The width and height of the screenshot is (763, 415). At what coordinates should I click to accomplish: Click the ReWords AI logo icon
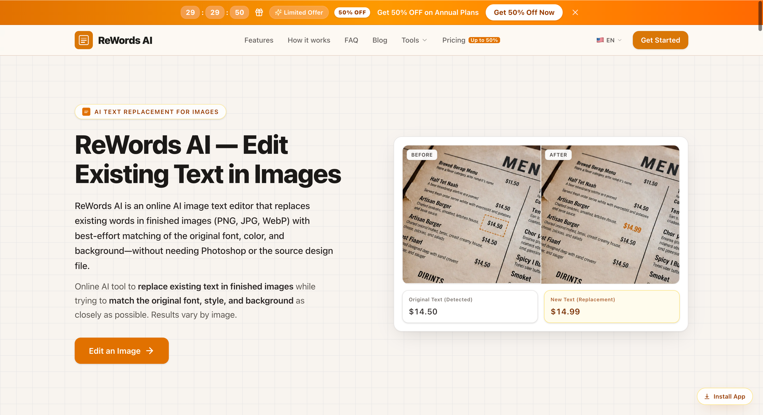[84, 40]
